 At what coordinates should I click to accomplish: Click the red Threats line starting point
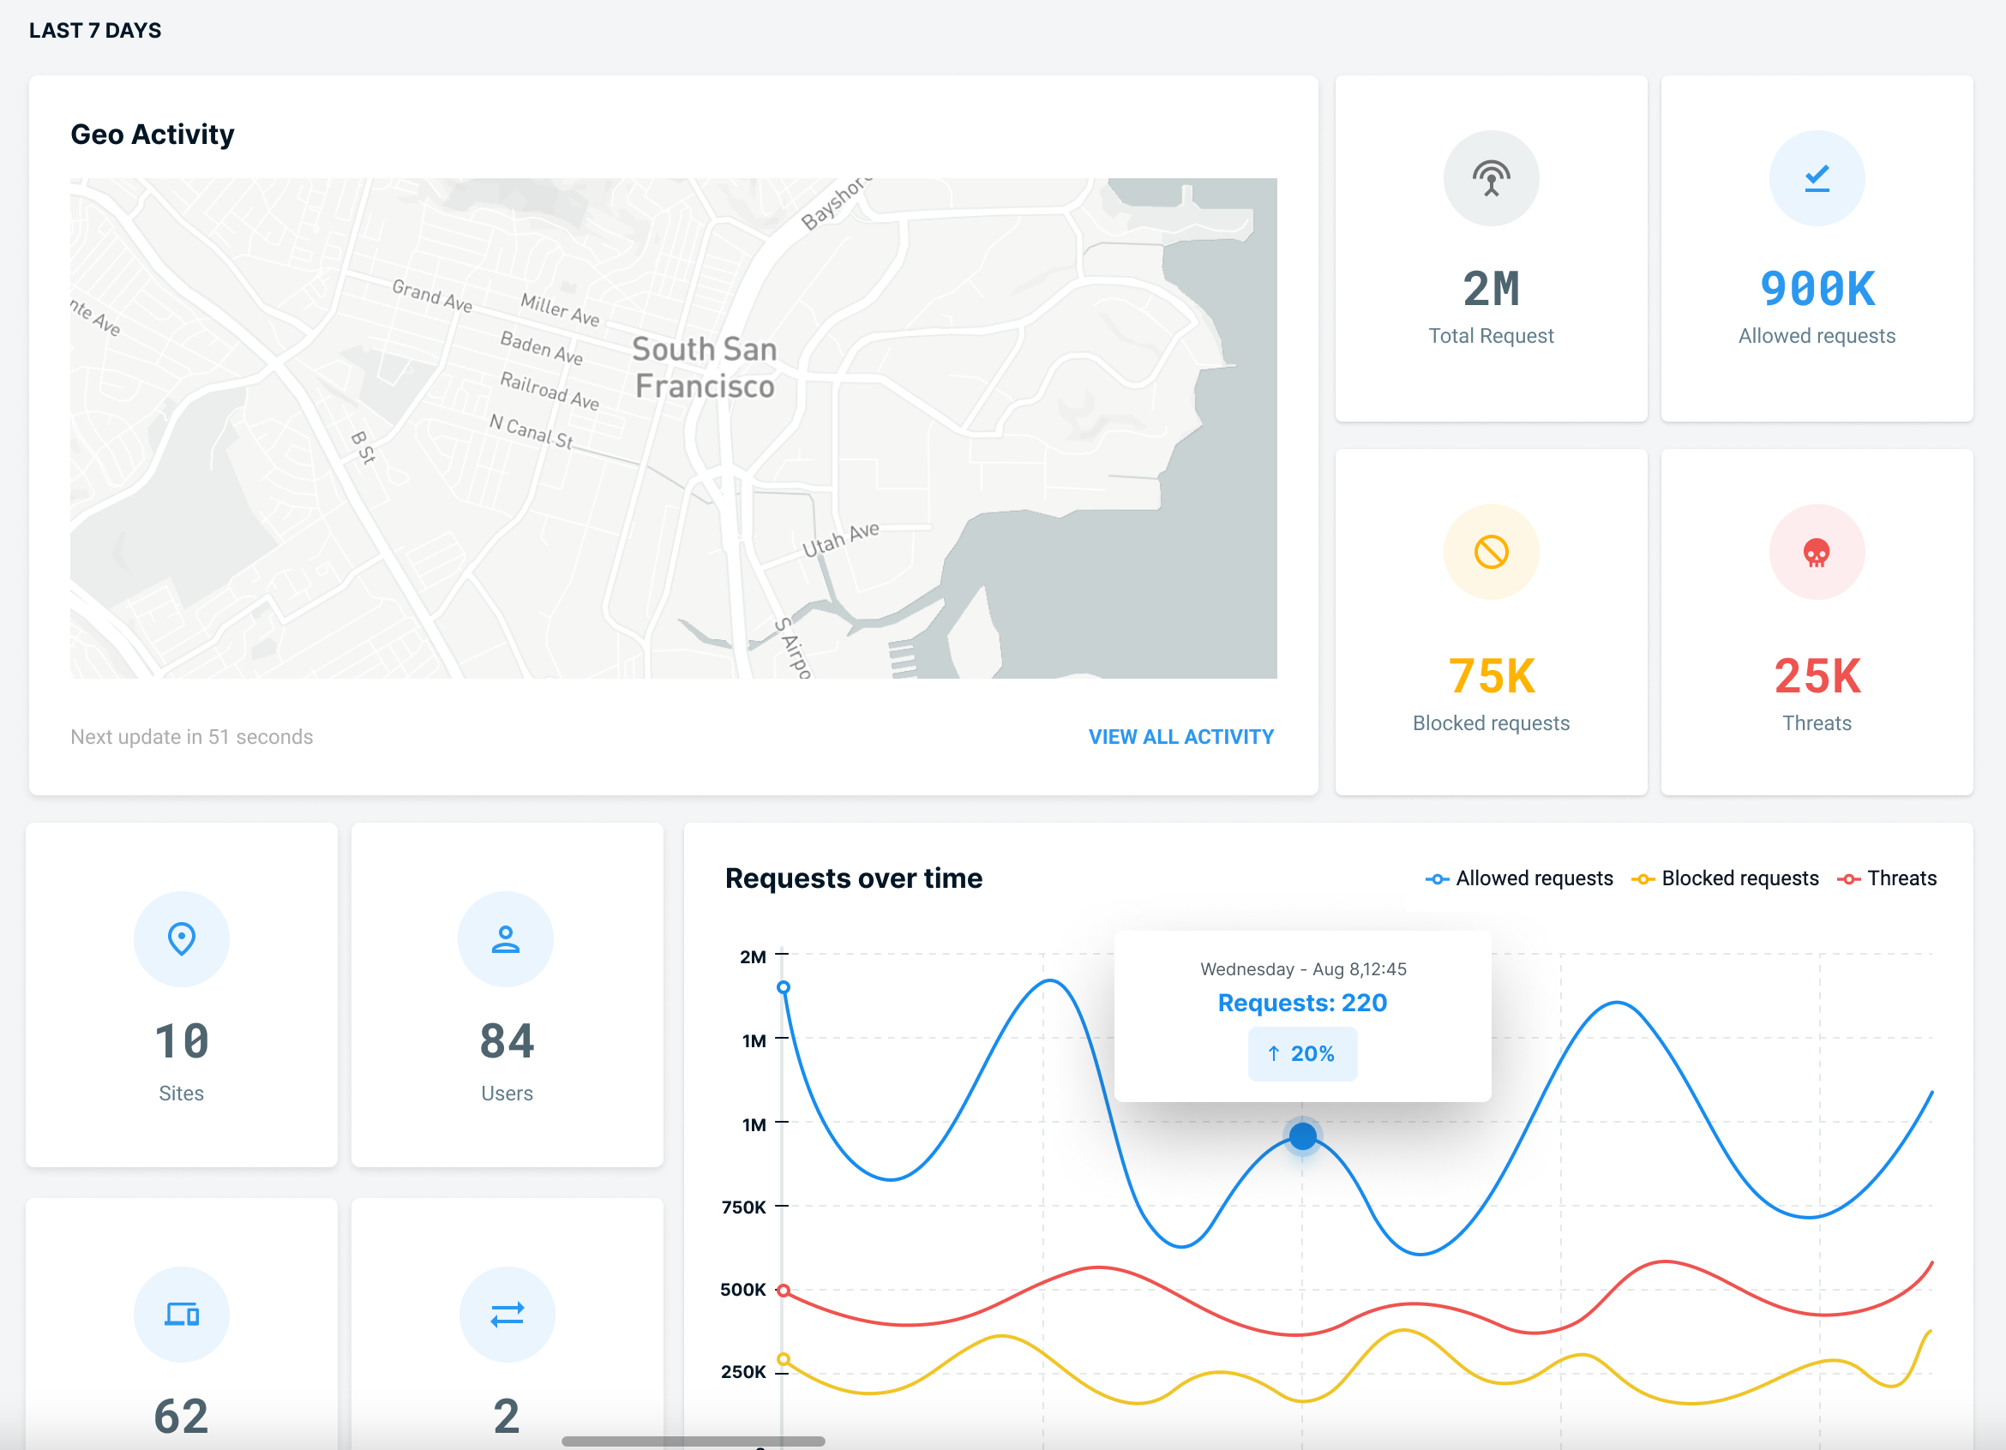(783, 1291)
